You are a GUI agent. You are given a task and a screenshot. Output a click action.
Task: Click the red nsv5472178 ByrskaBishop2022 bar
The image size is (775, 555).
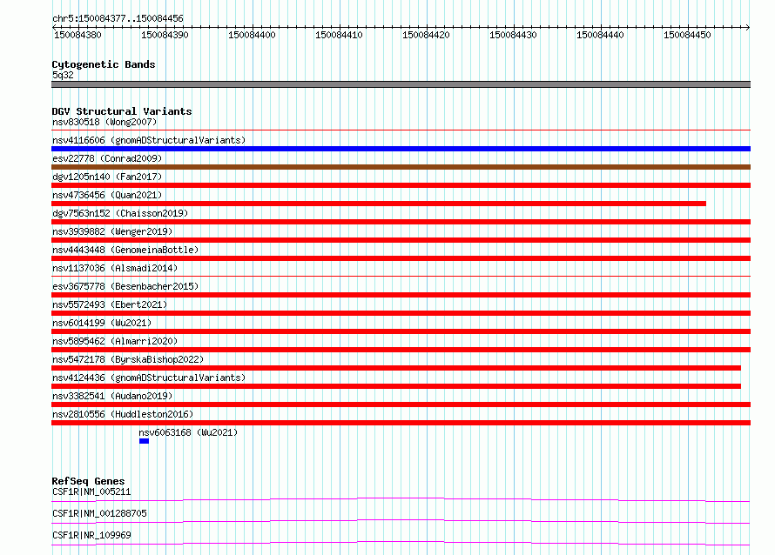tap(396, 368)
